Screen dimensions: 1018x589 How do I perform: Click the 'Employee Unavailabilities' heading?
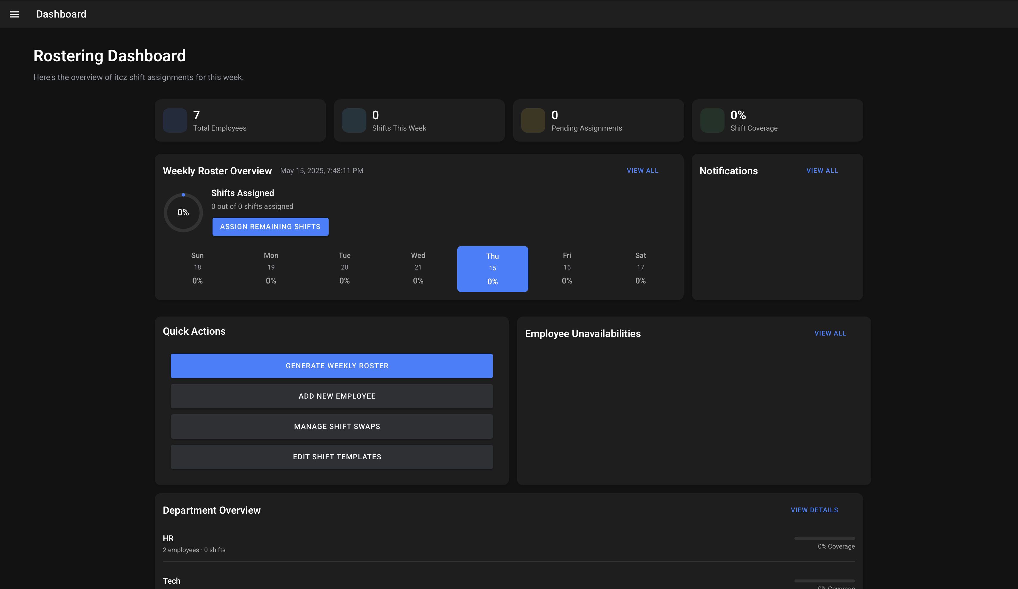pos(583,333)
